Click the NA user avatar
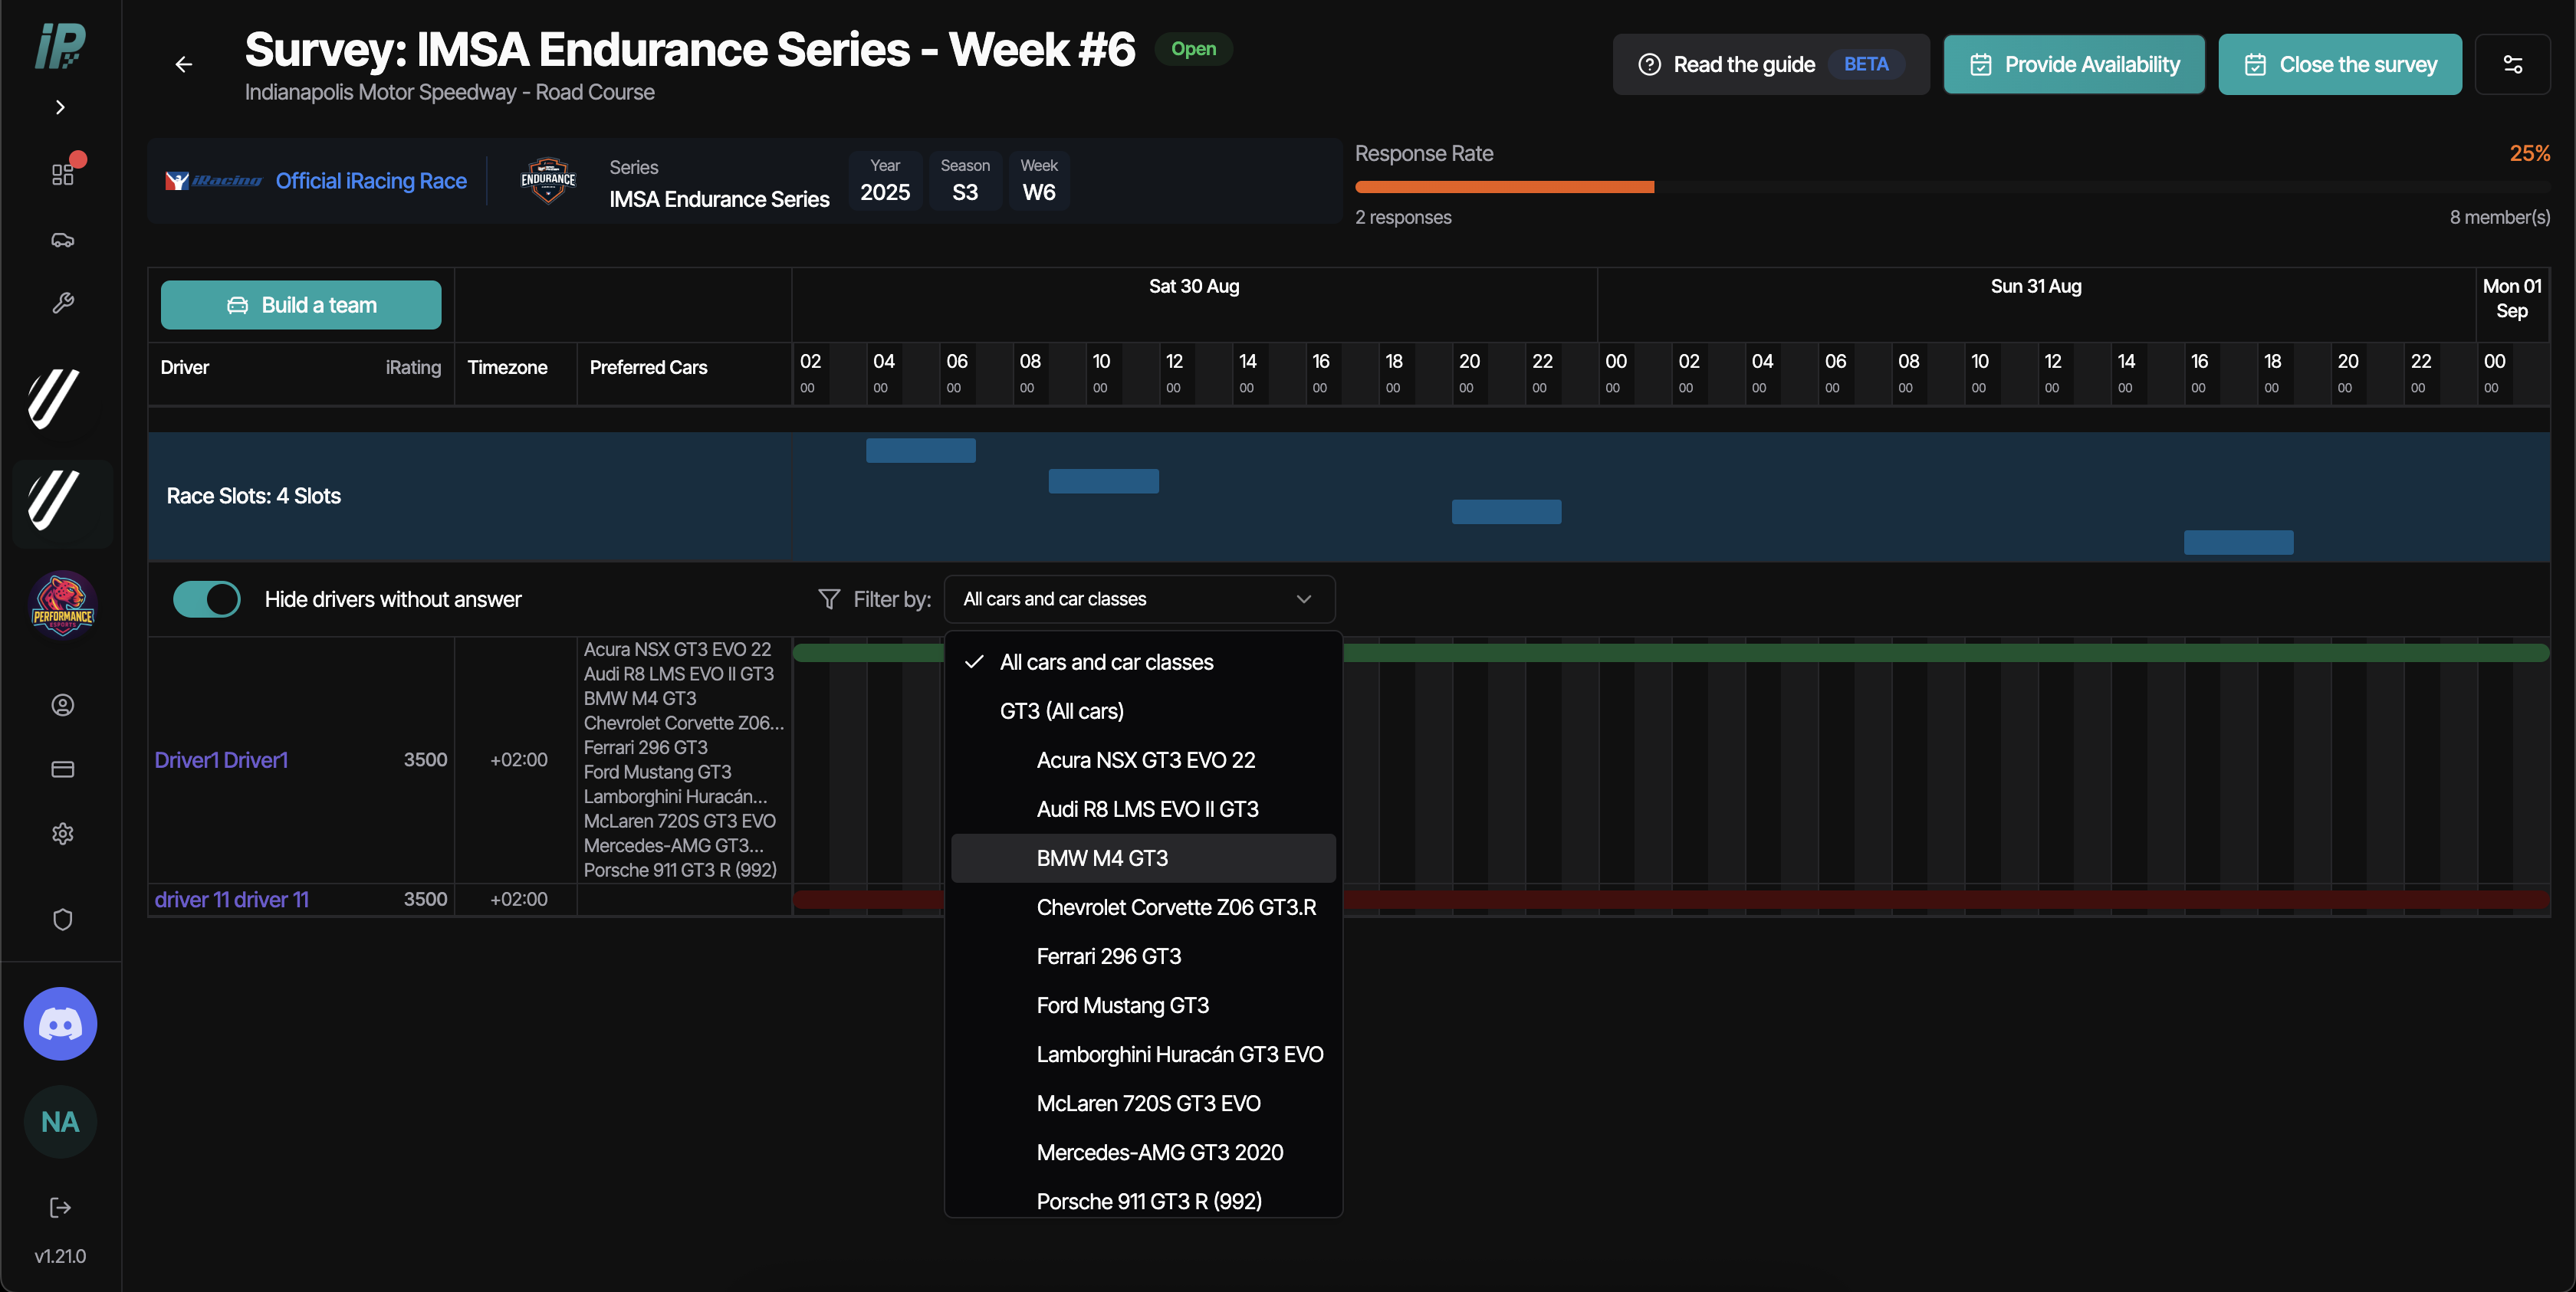 coord(61,1122)
